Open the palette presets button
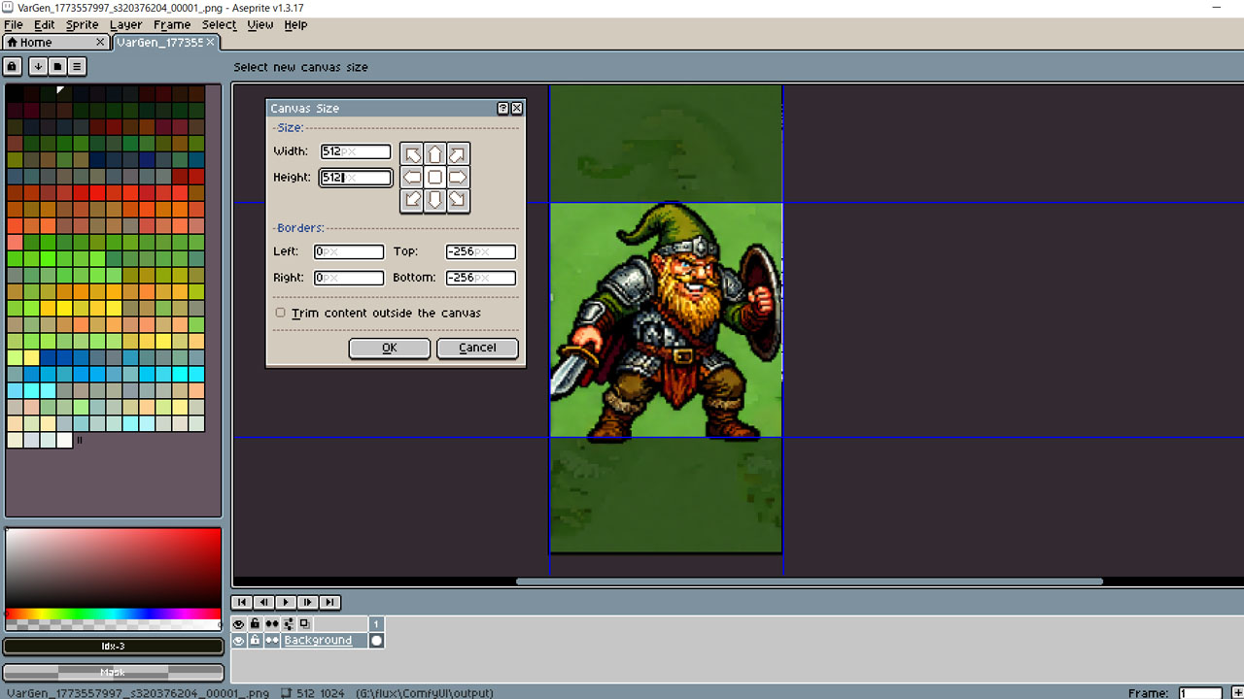Screen dimensions: 1244x699 (x=57, y=66)
